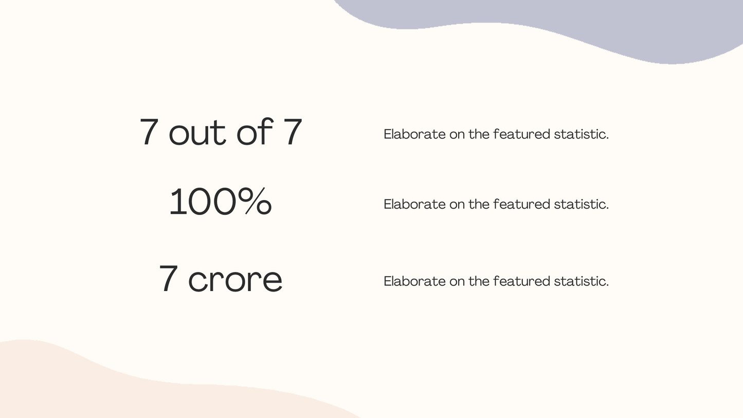This screenshot has height=418, width=743.
Task: Select the "100%" statistic heading
Action: (x=220, y=202)
